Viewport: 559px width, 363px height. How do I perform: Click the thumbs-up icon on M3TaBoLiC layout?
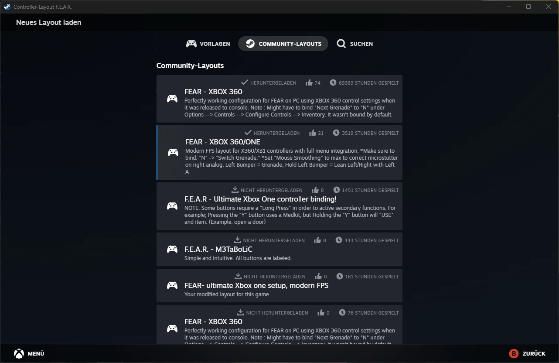tap(317, 240)
